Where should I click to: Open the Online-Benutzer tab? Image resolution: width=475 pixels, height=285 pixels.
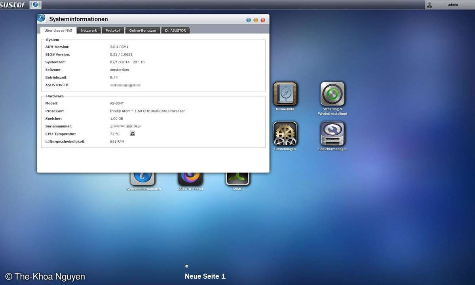coord(143,30)
